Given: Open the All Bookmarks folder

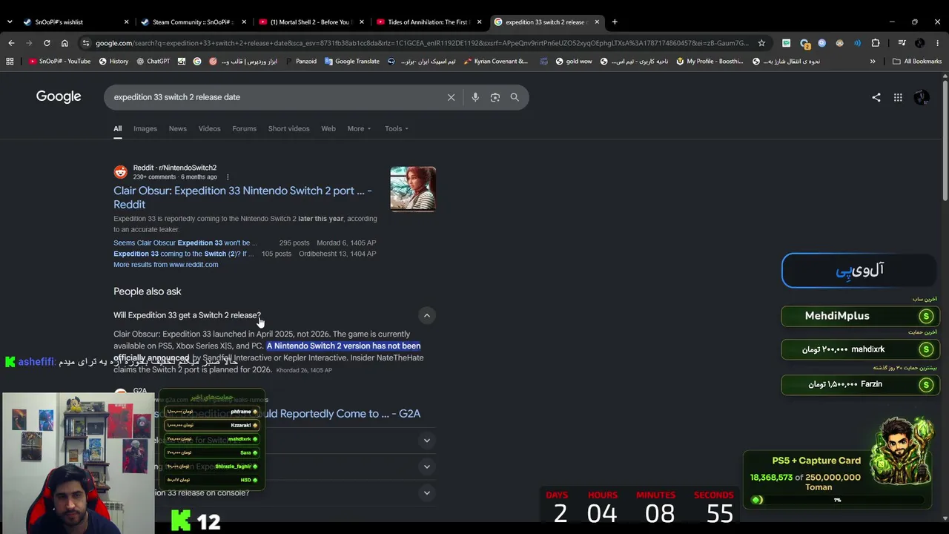Looking at the screenshot, I should click(917, 62).
